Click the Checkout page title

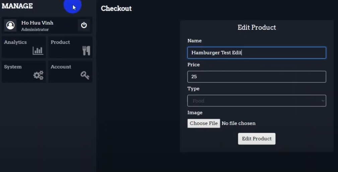pyautogui.click(x=116, y=9)
